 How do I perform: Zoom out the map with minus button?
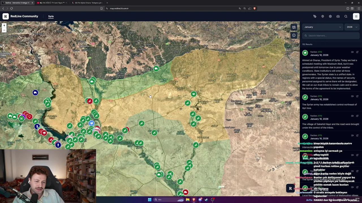pyautogui.click(x=4, y=30)
